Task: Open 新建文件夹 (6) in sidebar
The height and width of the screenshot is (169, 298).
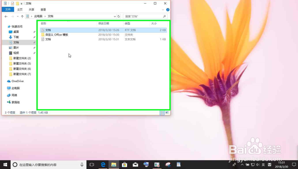Action: (22, 69)
